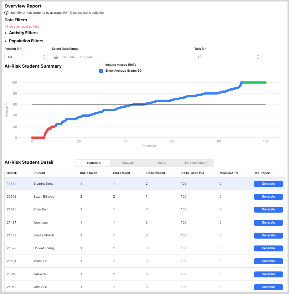Generate TBL report for Woon Lee
The image size is (289, 294).
[x=268, y=223]
